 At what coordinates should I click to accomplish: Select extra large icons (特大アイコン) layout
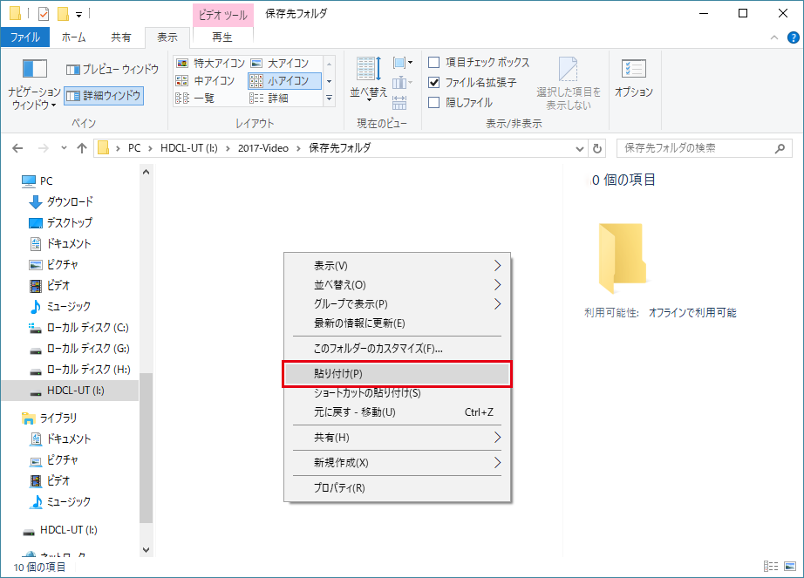[x=210, y=64]
